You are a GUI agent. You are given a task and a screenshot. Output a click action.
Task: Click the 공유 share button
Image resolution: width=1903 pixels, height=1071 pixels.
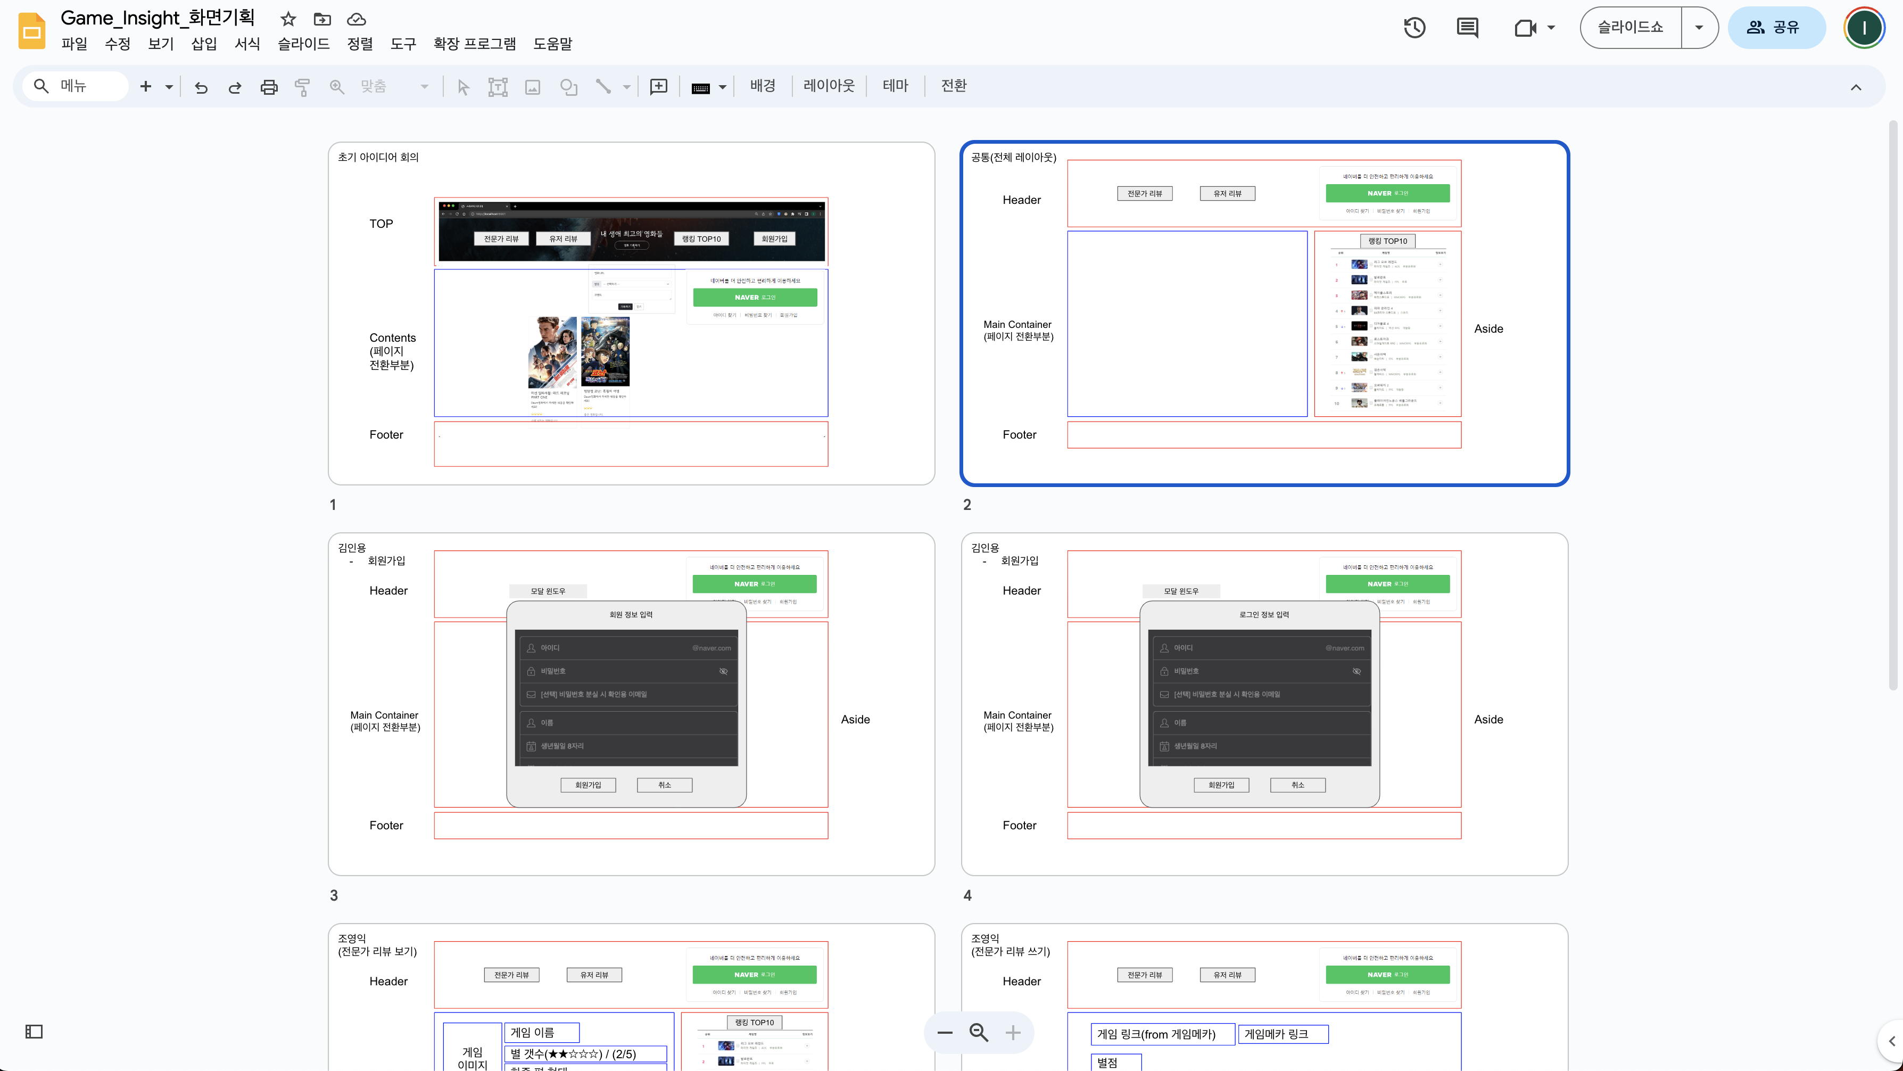[1775, 28]
